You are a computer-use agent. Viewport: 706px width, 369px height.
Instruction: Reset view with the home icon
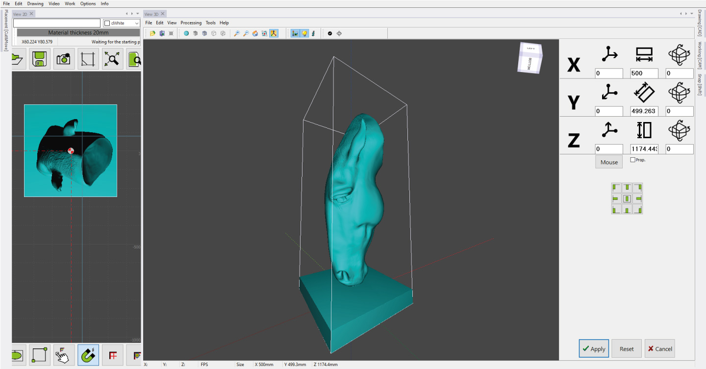point(255,33)
